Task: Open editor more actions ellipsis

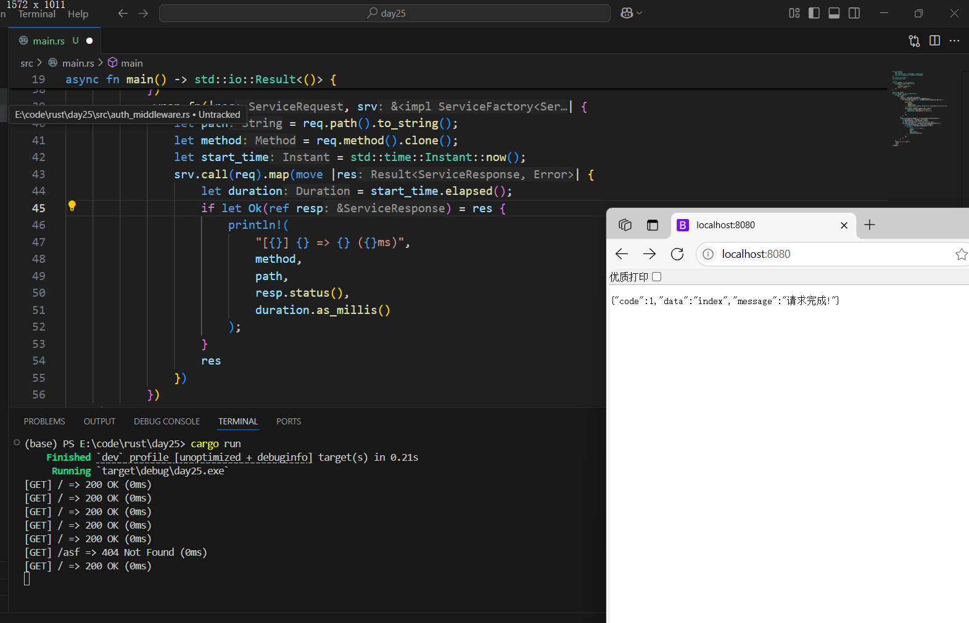Action: (954, 41)
